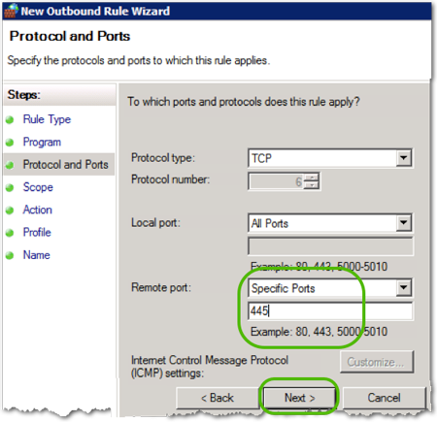Click the Back button

click(x=218, y=398)
